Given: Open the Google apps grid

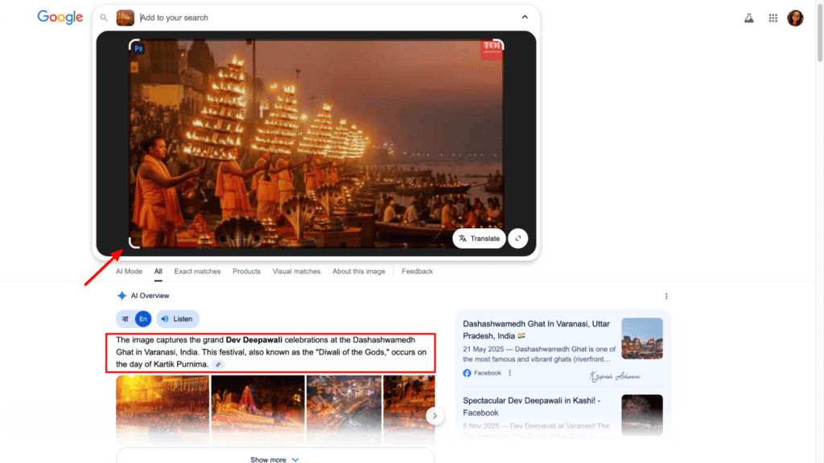Looking at the screenshot, I should coord(772,17).
